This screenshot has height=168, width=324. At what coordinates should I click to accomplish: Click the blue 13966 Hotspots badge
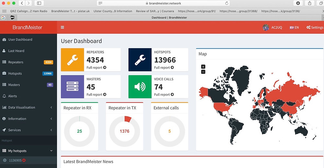coord(48,73)
